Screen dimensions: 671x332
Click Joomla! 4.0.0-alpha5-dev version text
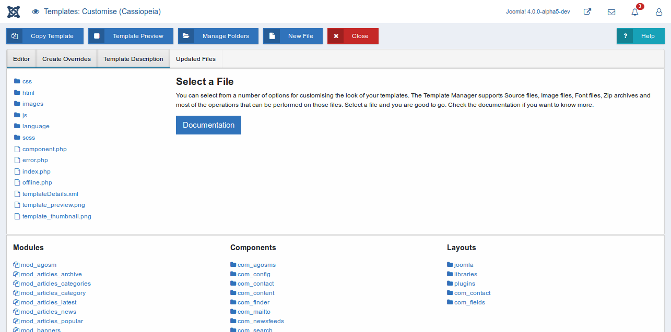coord(538,12)
